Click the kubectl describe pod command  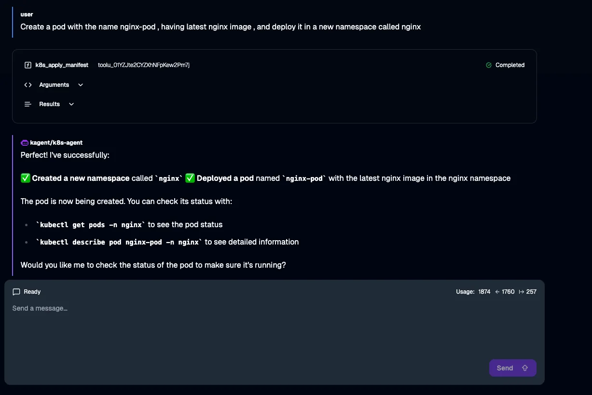click(x=119, y=242)
